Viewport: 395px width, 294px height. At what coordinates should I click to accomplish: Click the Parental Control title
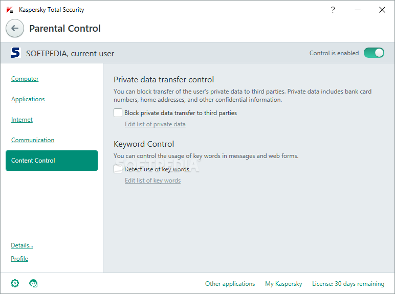click(65, 29)
